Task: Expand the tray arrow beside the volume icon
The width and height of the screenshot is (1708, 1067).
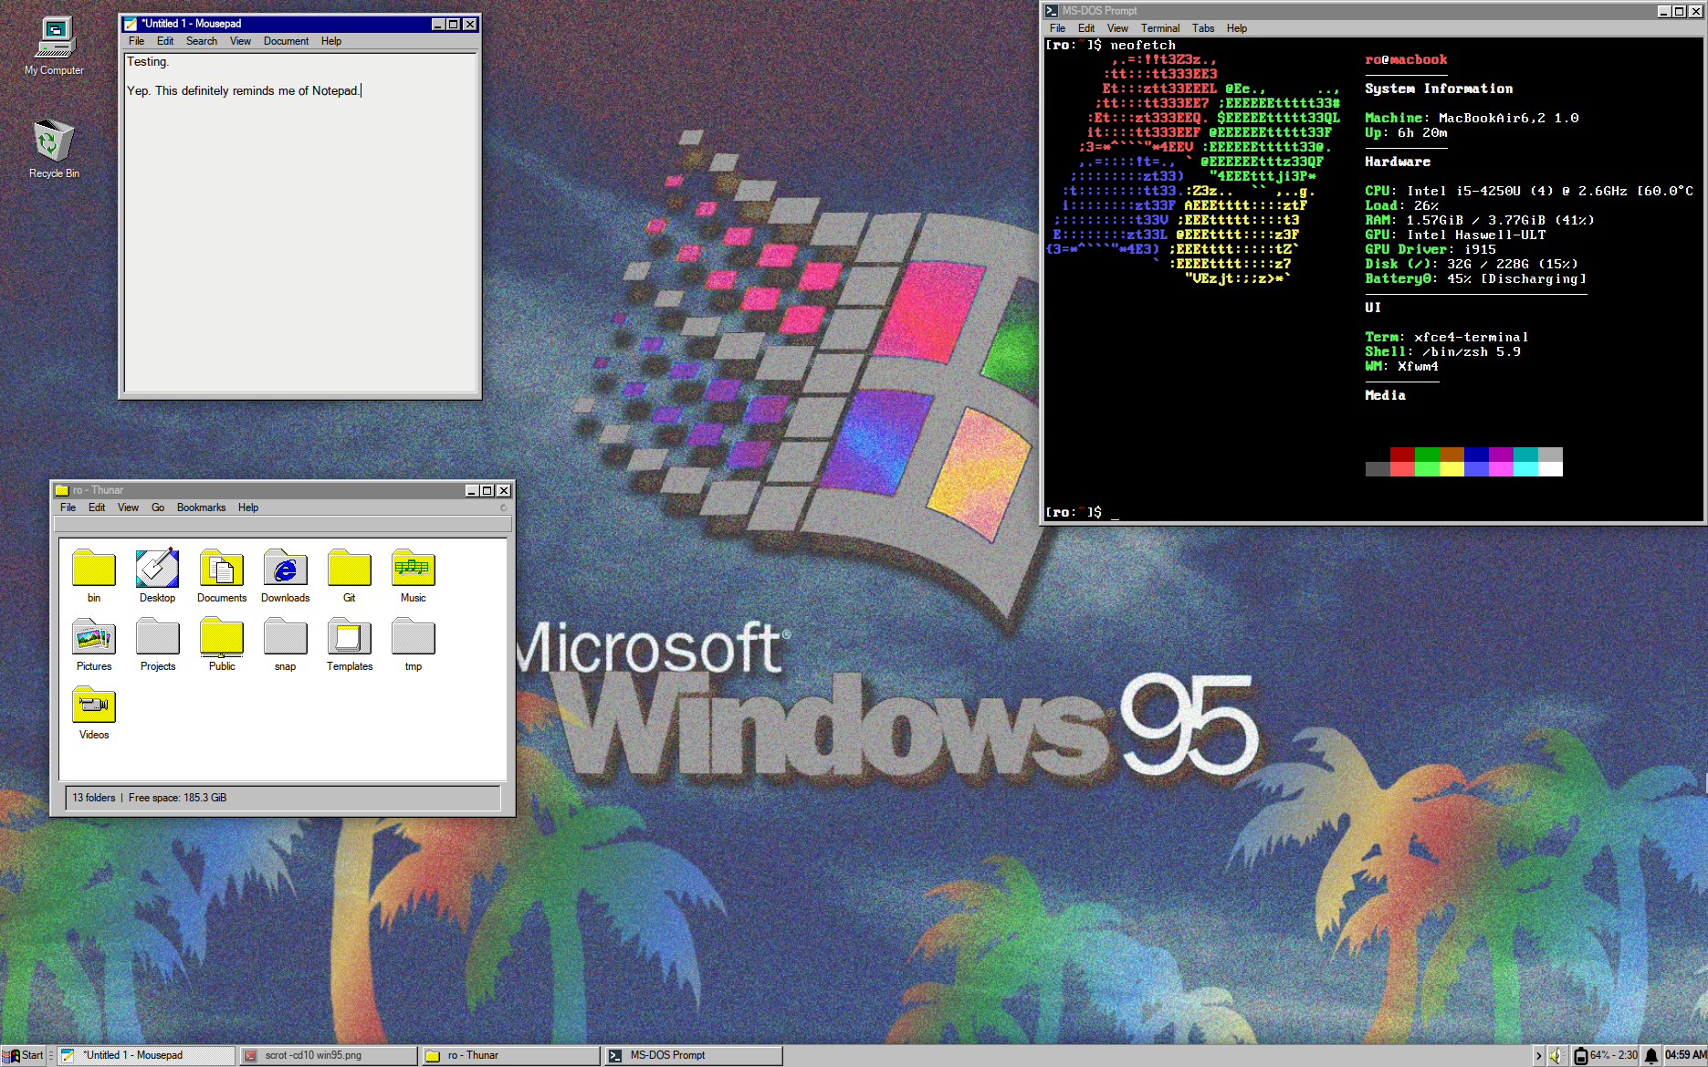Action: 1538,1055
